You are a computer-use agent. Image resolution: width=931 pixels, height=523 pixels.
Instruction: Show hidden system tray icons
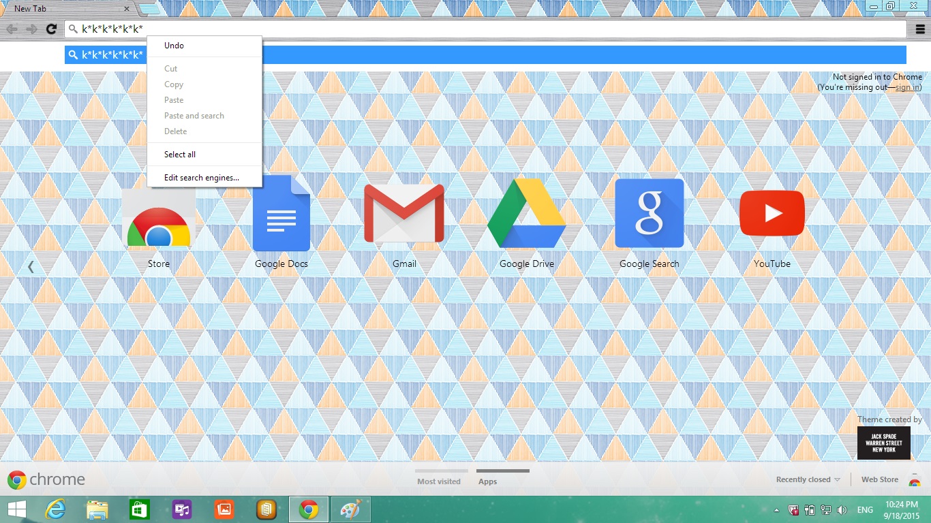click(777, 509)
